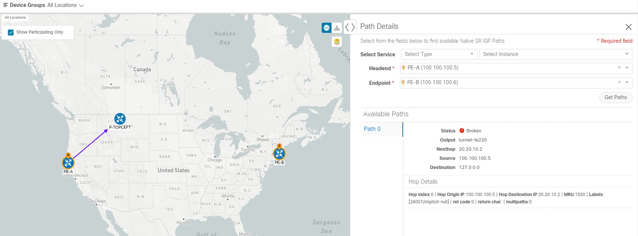638x236 pixels.
Task: Open the Select Instance dropdown
Action: (555, 54)
